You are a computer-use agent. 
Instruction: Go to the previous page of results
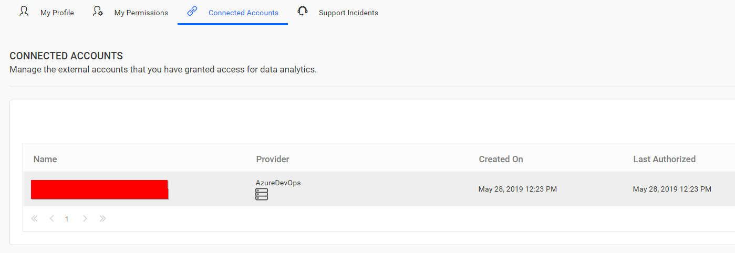51,219
